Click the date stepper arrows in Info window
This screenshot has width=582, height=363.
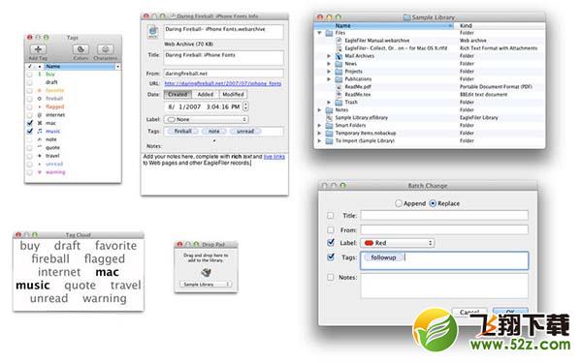pos(245,106)
